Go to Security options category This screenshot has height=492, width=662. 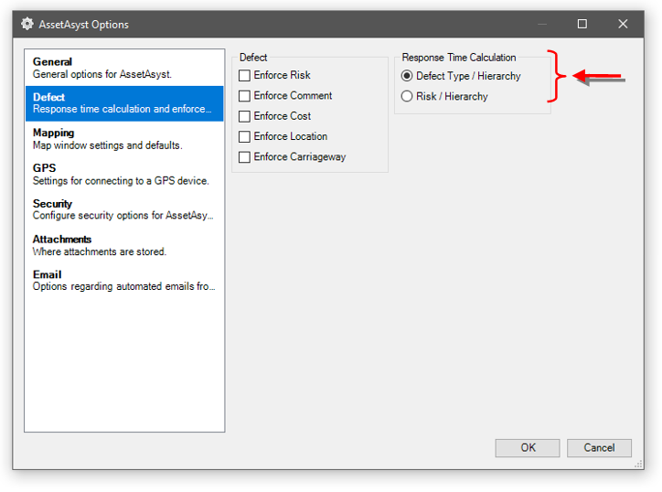(x=123, y=209)
